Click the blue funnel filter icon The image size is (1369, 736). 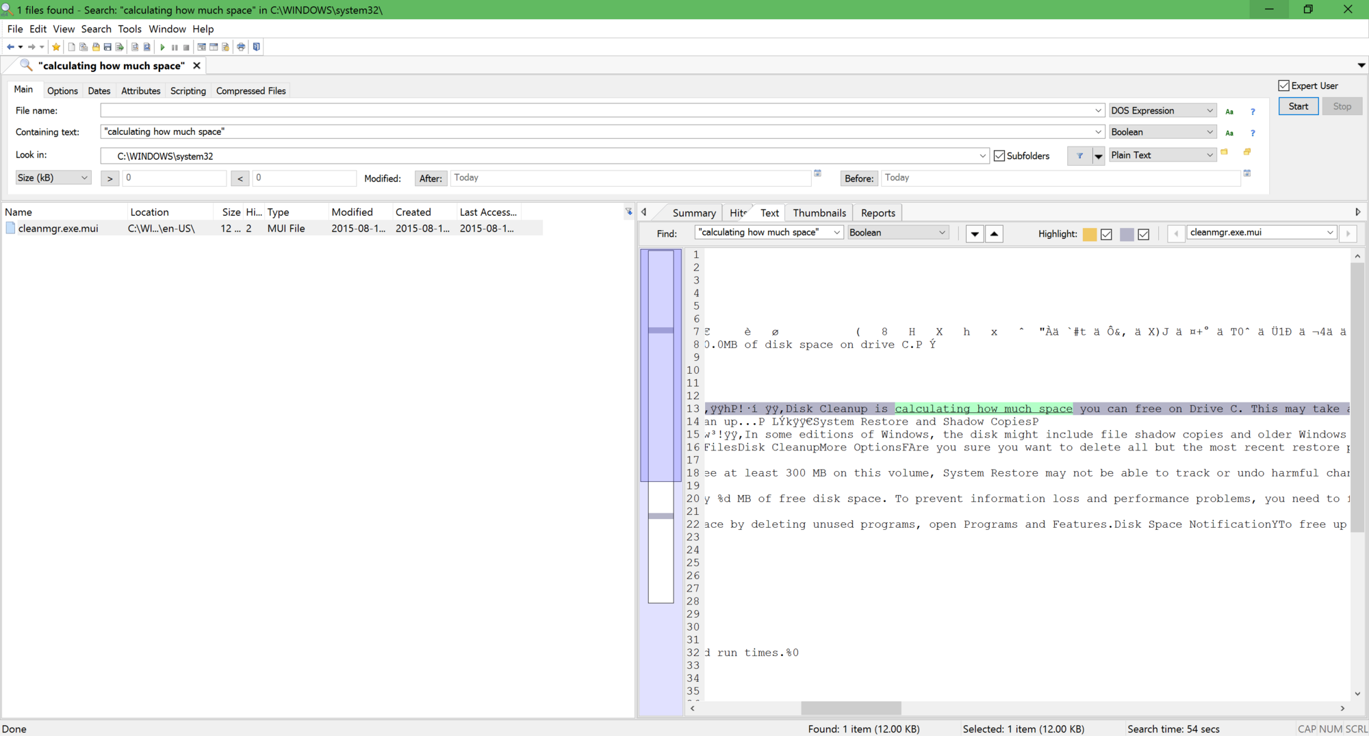(1079, 156)
